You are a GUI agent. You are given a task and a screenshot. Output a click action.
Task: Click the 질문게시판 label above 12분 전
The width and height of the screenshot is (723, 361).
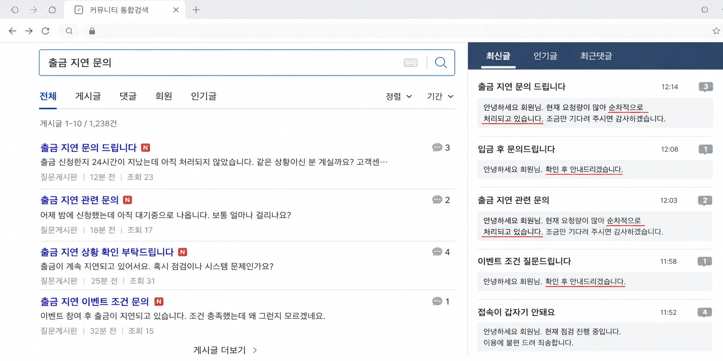coord(59,177)
